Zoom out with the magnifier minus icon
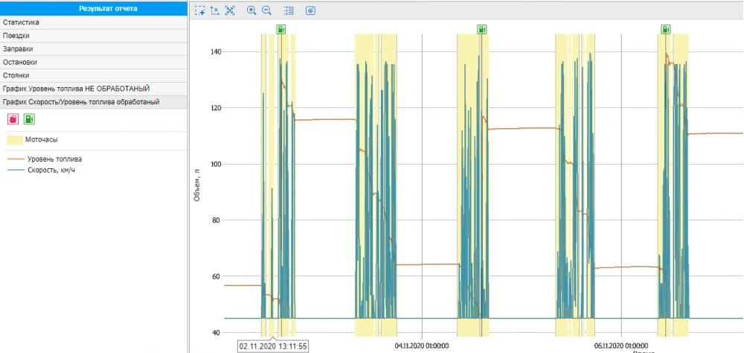Screen dimensions: 744x353 pyautogui.click(x=266, y=10)
